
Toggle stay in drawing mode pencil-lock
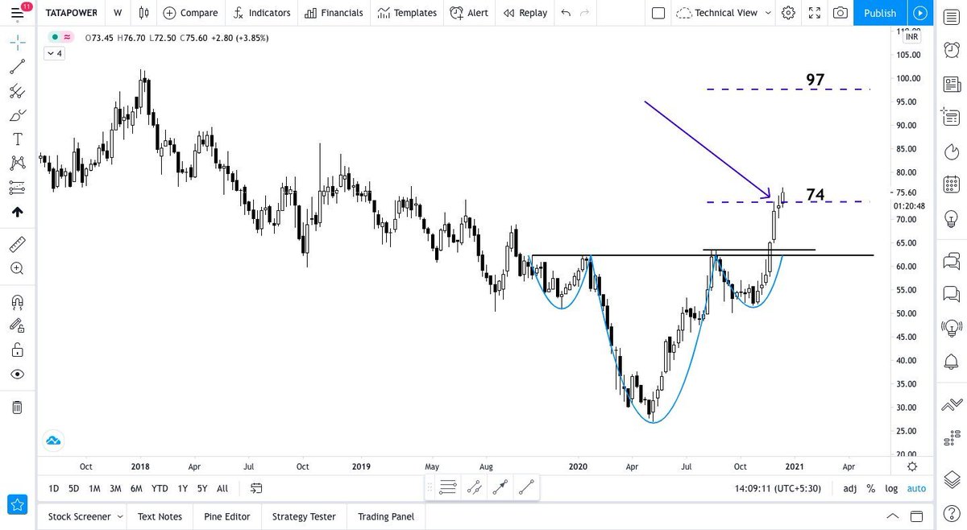click(x=17, y=325)
